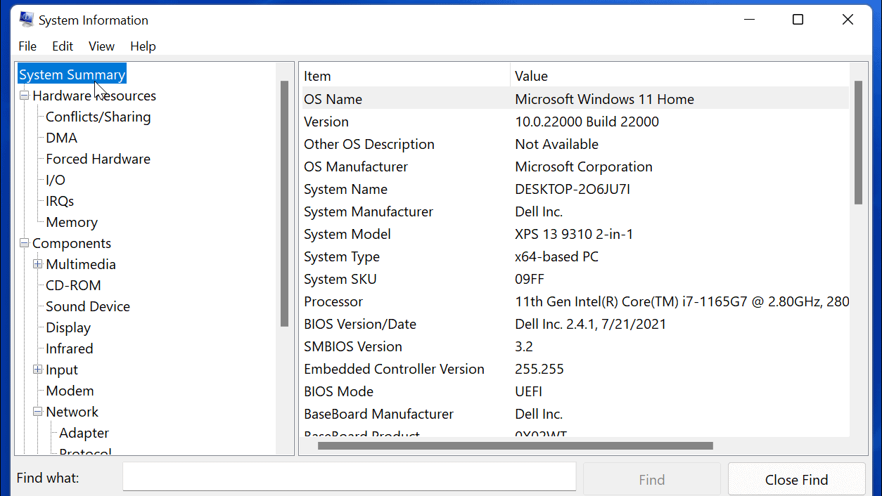Select the Forced Hardware item
The width and height of the screenshot is (882, 496).
point(98,159)
